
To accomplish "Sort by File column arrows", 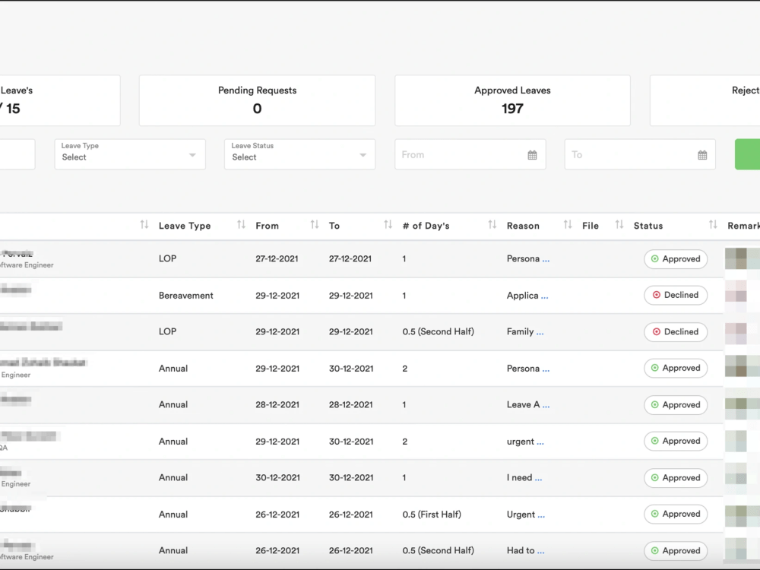I will point(619,224).
